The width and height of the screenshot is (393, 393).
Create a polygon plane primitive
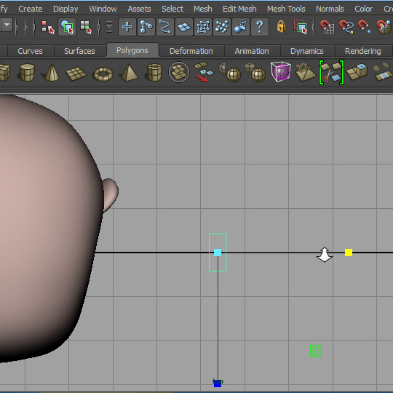click(x=76, y=74)
